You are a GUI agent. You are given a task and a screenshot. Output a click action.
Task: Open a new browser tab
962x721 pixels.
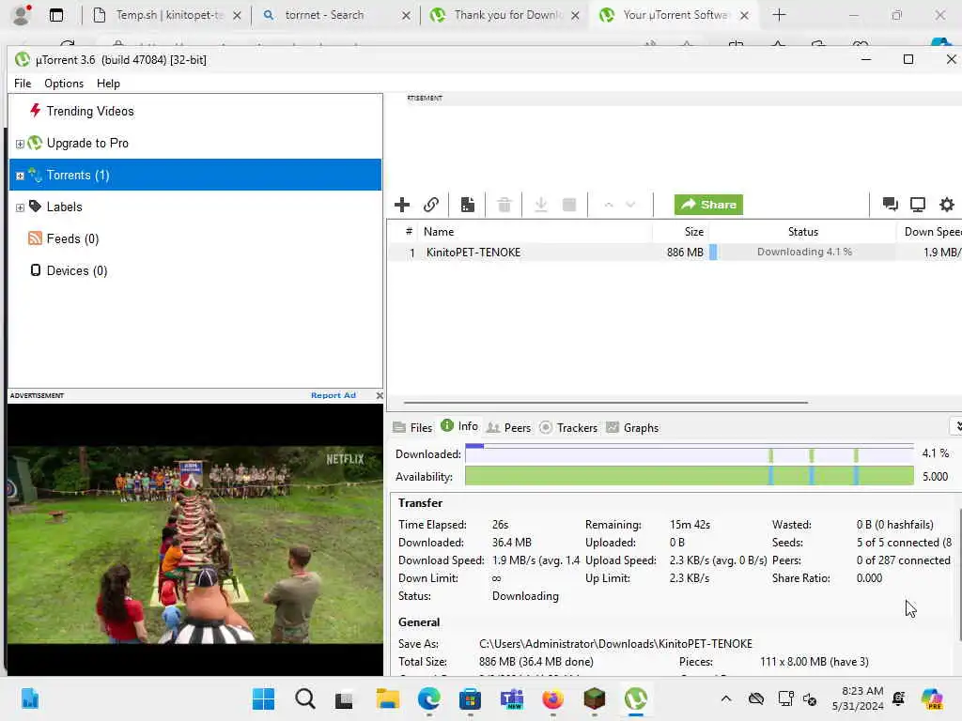(x=779, y=15)
